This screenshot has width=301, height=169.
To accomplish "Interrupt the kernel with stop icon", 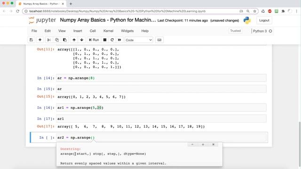I will 105,40.
